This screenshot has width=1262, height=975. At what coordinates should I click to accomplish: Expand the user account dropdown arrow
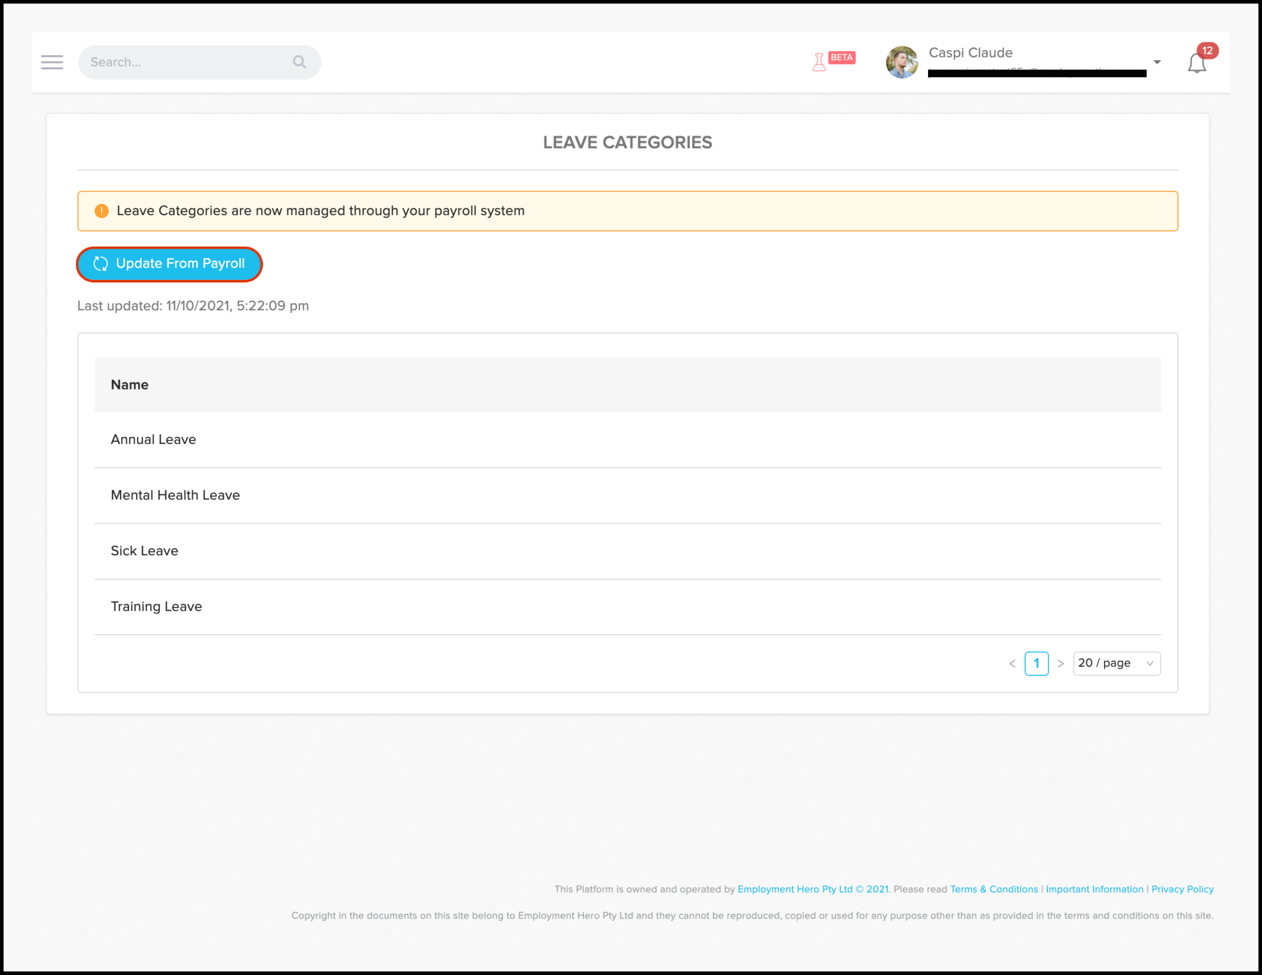[x=1157, y=62]
